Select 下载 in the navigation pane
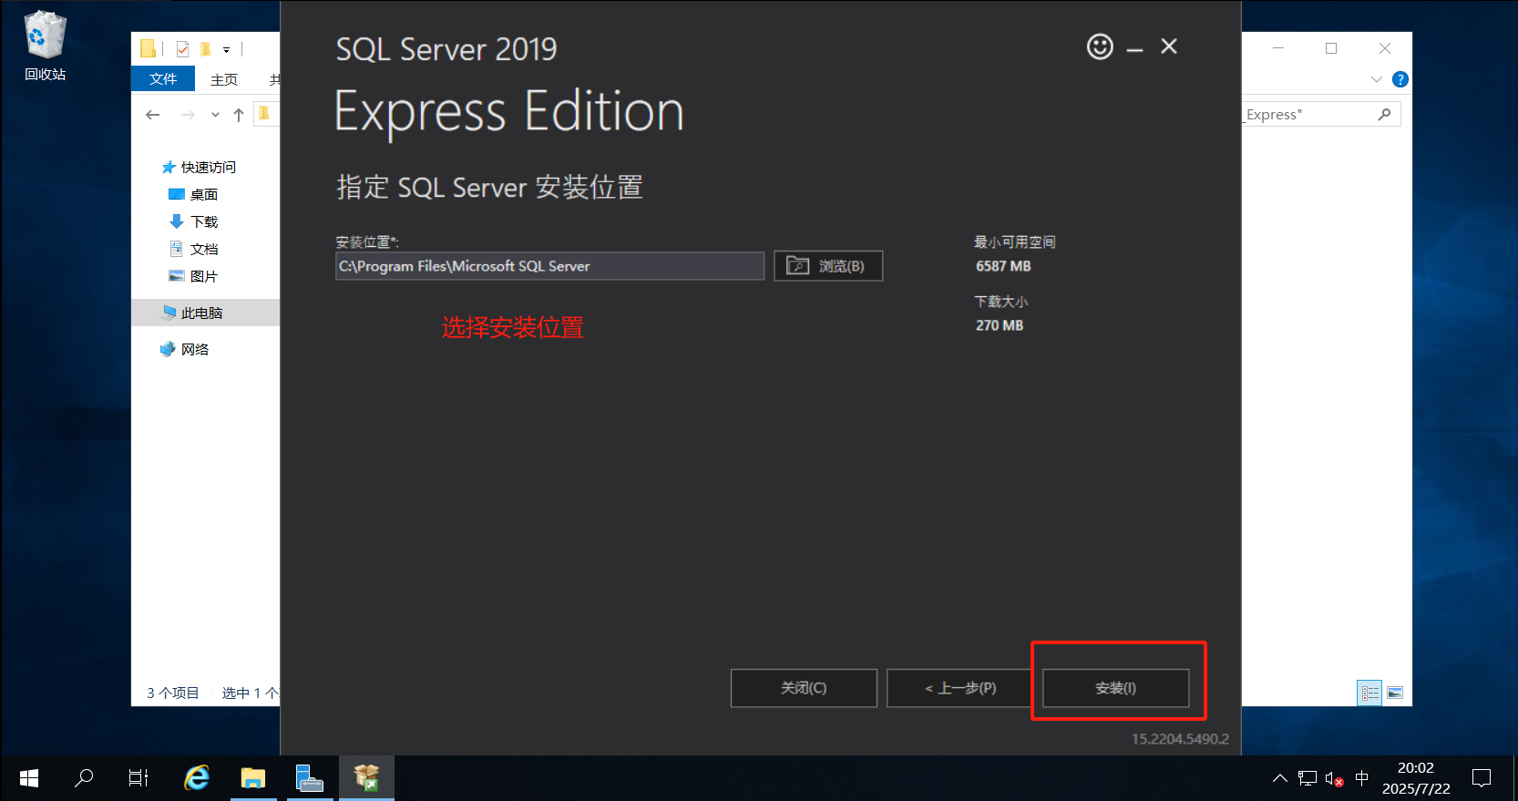Image resolution: width=1518 pixels, height=801 pixels. click(193, 221)
